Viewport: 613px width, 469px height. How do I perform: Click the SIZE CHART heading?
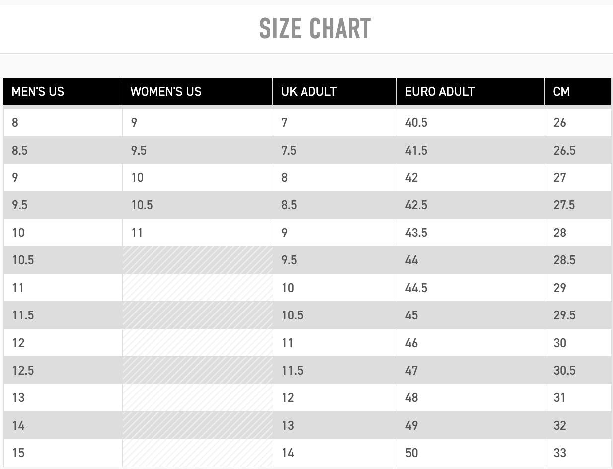point(315,29)
